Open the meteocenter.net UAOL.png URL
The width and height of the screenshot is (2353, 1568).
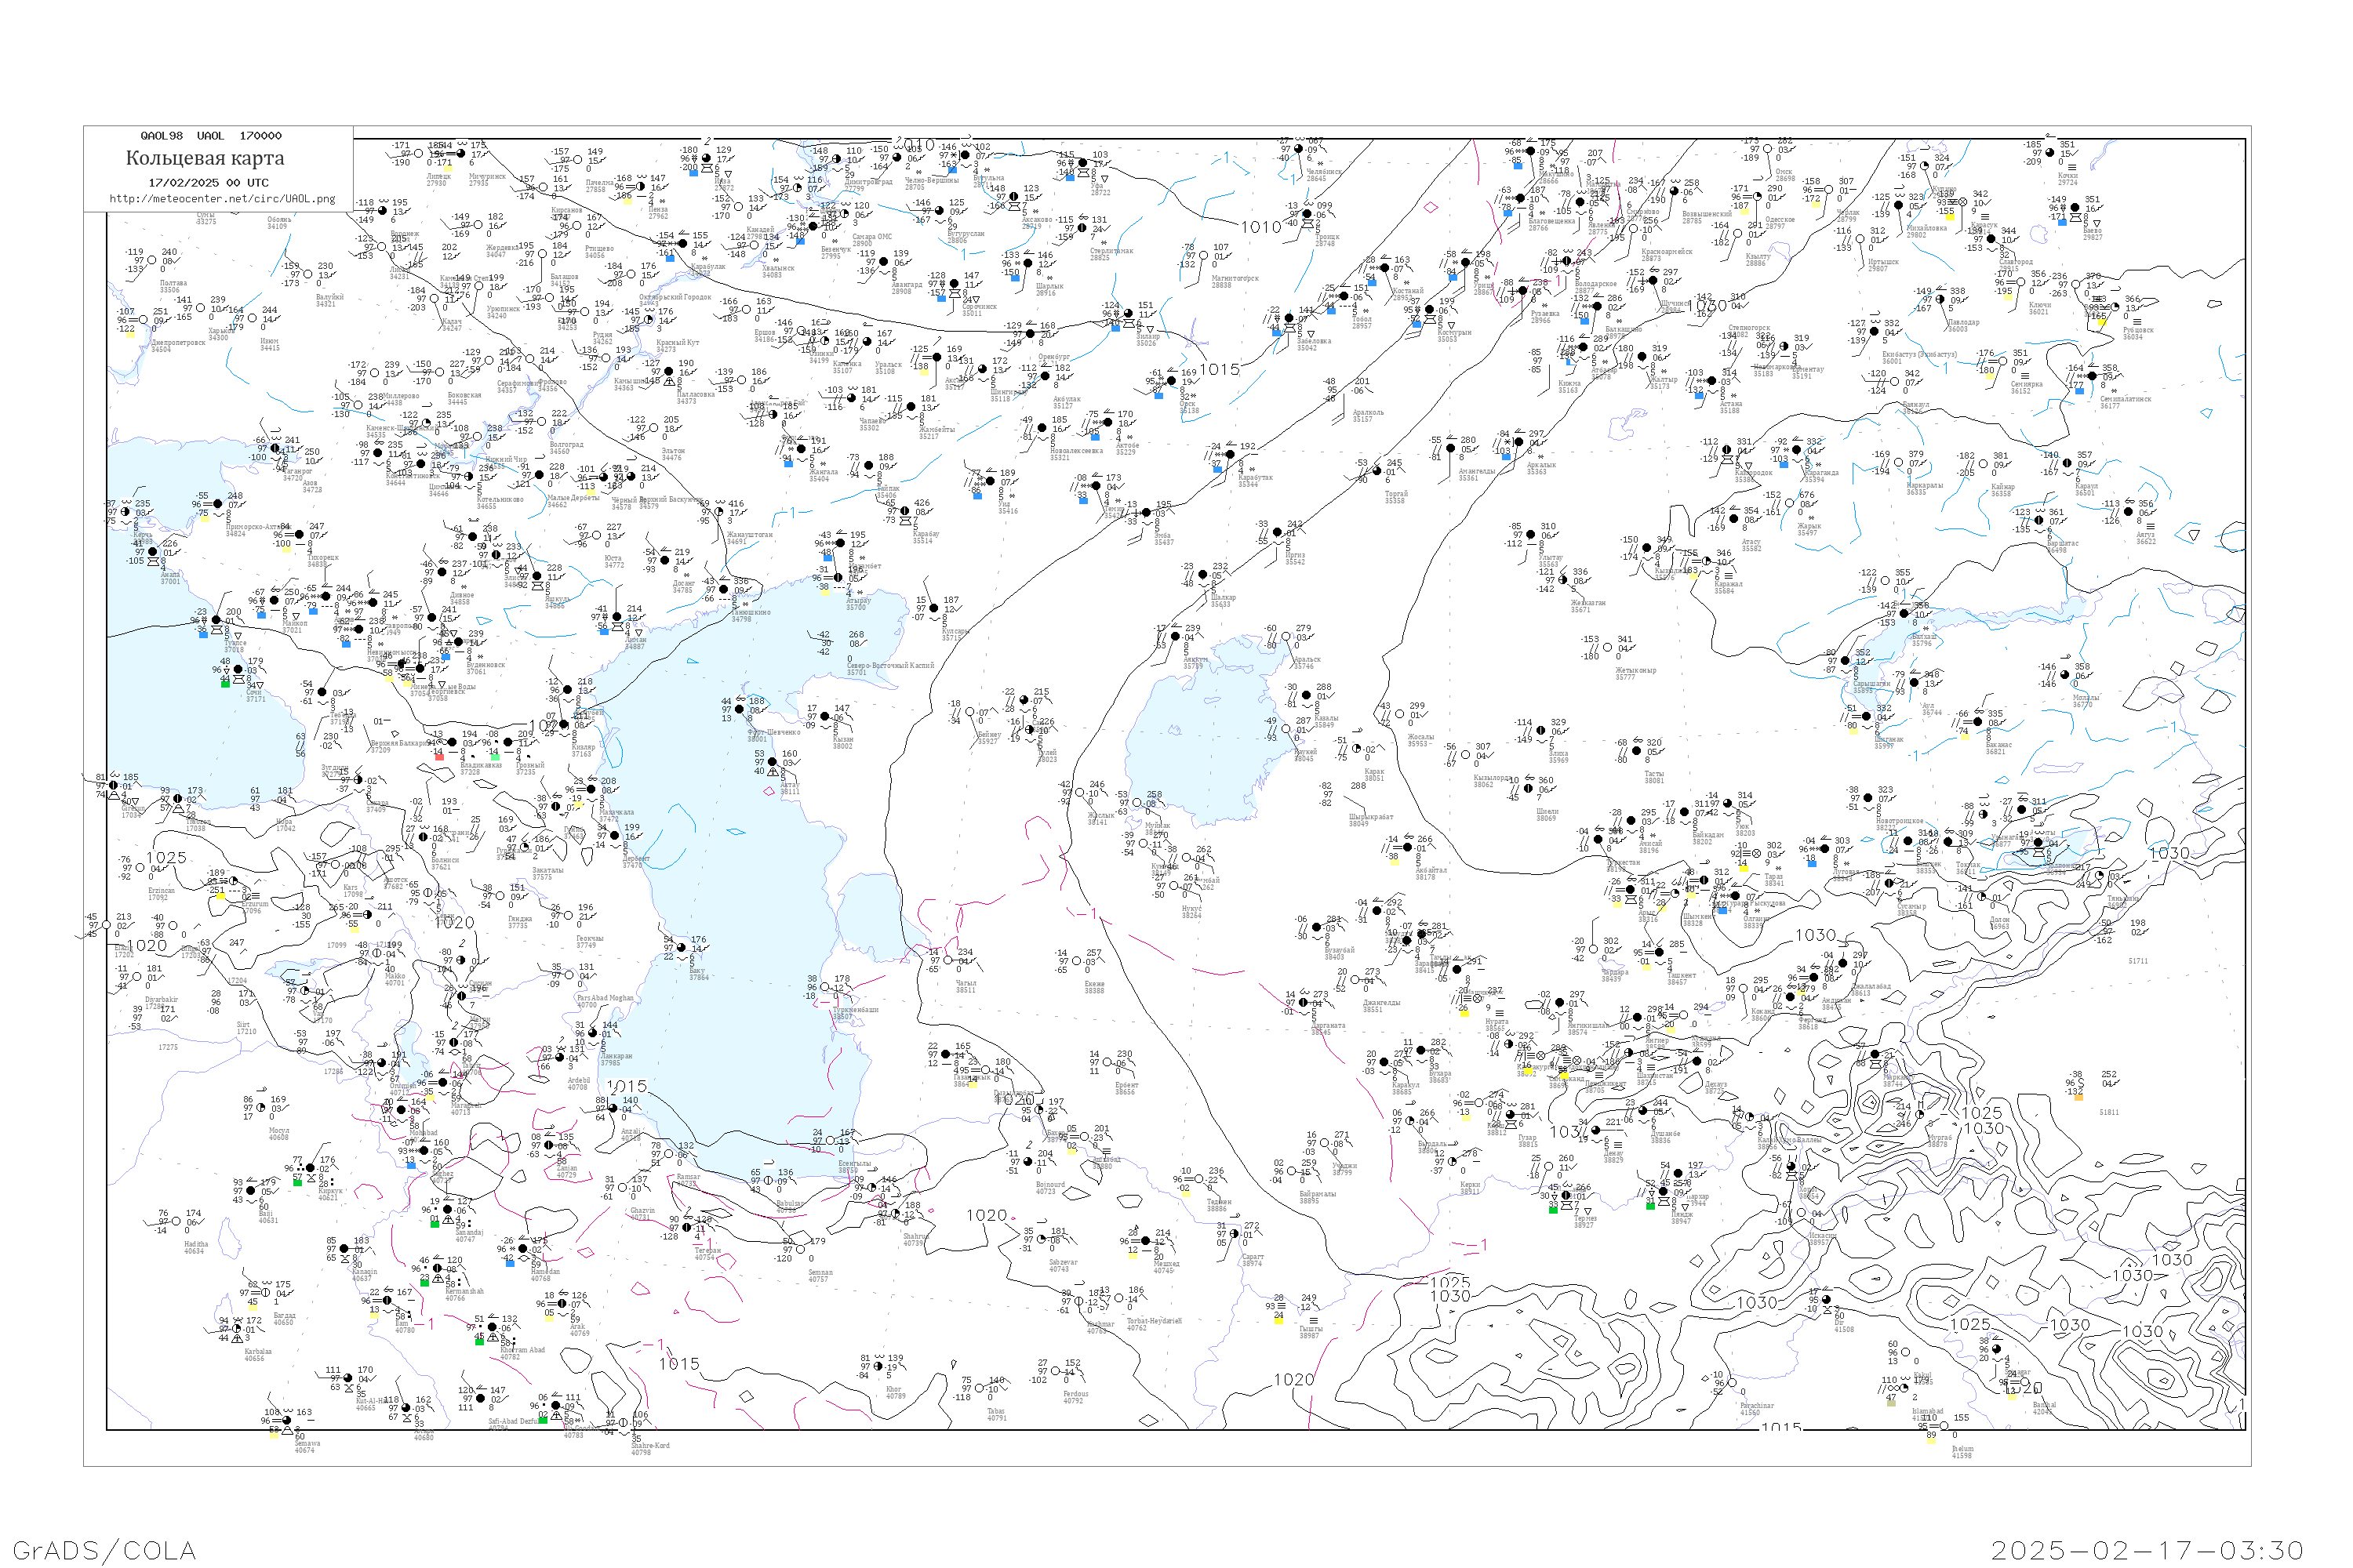222,199
